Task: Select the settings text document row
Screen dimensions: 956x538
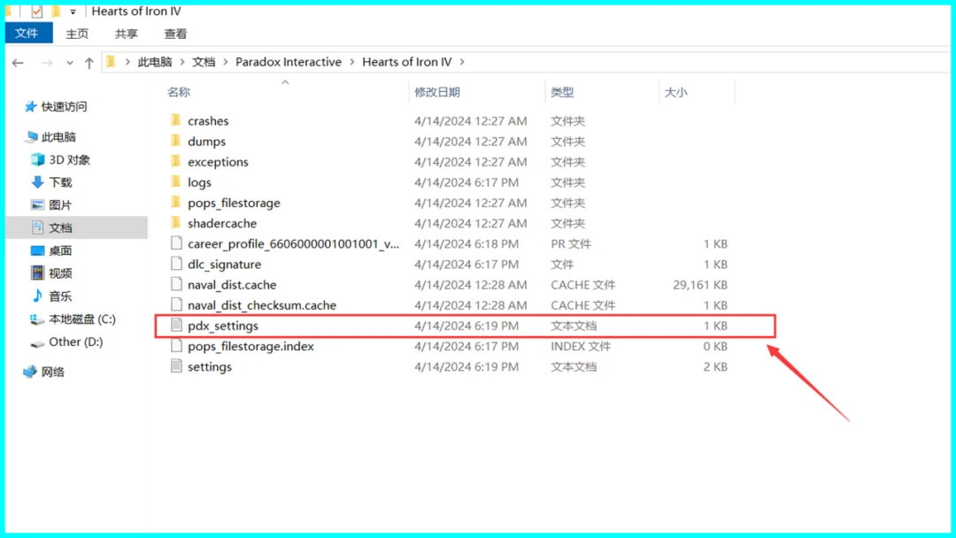Action: 210,367
